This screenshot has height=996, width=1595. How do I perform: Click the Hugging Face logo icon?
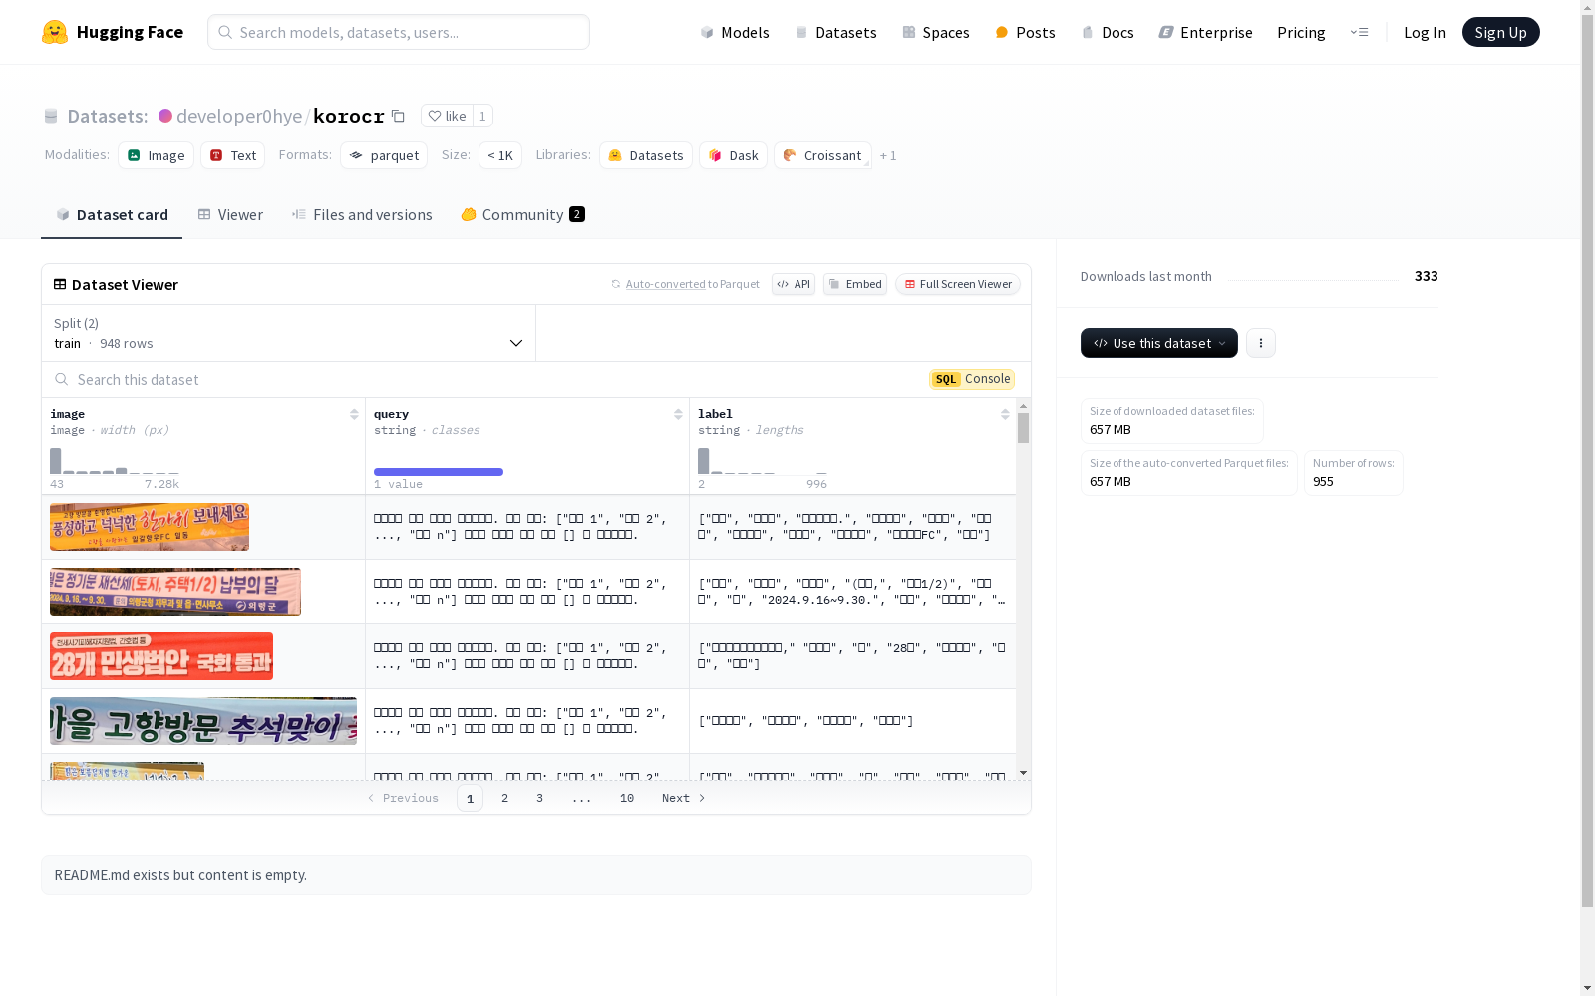pyautogui.click(x=55, y=32)
